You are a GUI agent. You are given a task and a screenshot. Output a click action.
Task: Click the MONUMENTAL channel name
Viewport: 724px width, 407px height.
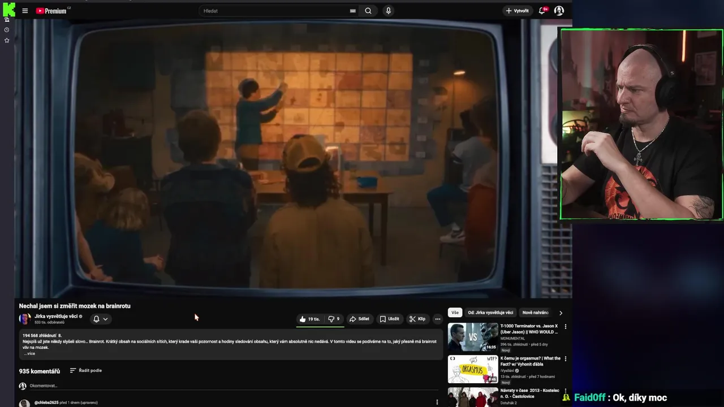click(512, 338)
